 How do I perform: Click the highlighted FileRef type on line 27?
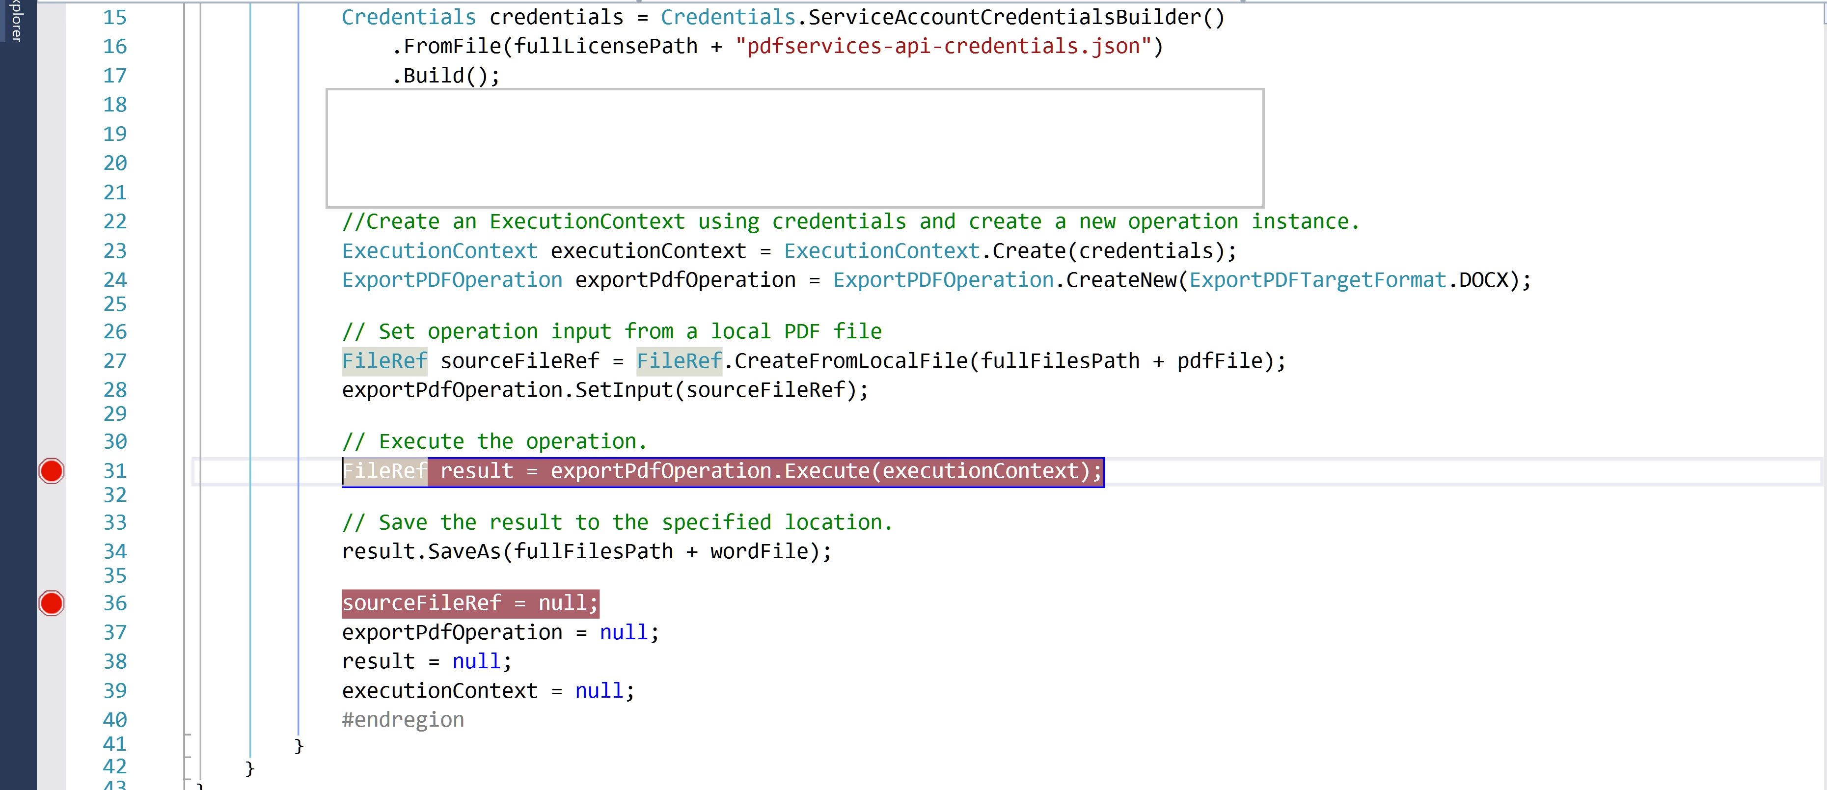[x=384, y=361]
